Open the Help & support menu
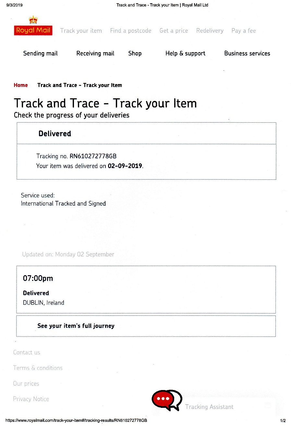Image resolution: width=292 pixels, height=428 pixels. click(x=185, y=54)
